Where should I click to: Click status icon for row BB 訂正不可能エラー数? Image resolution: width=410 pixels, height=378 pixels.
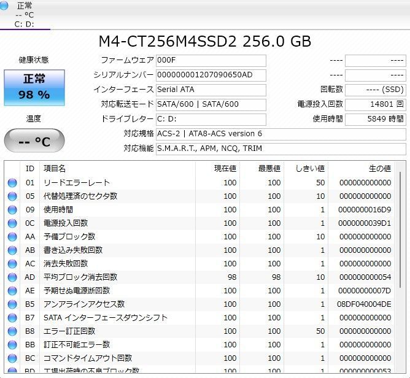click(12, 345)
